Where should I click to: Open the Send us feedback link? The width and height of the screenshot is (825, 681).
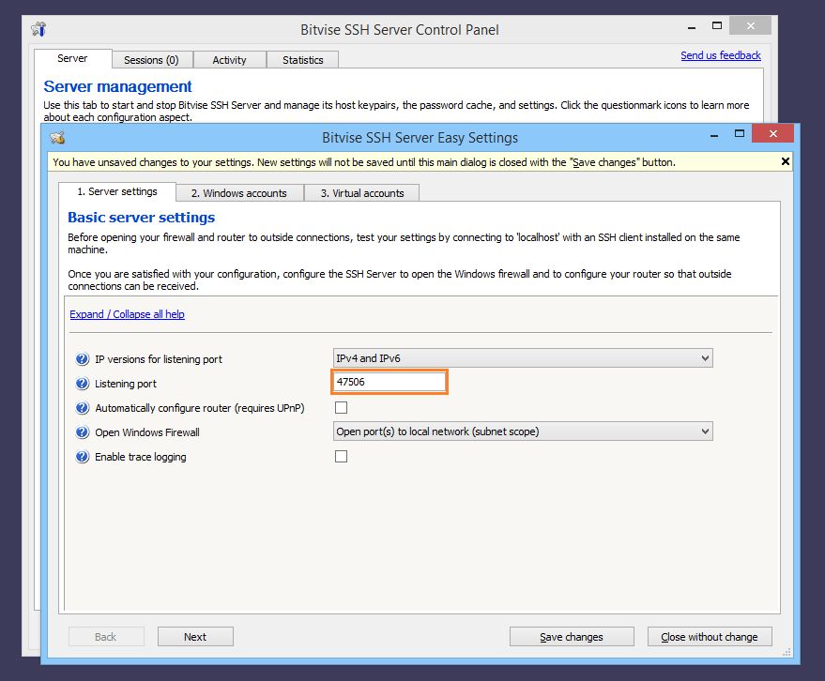coord(720,55)
